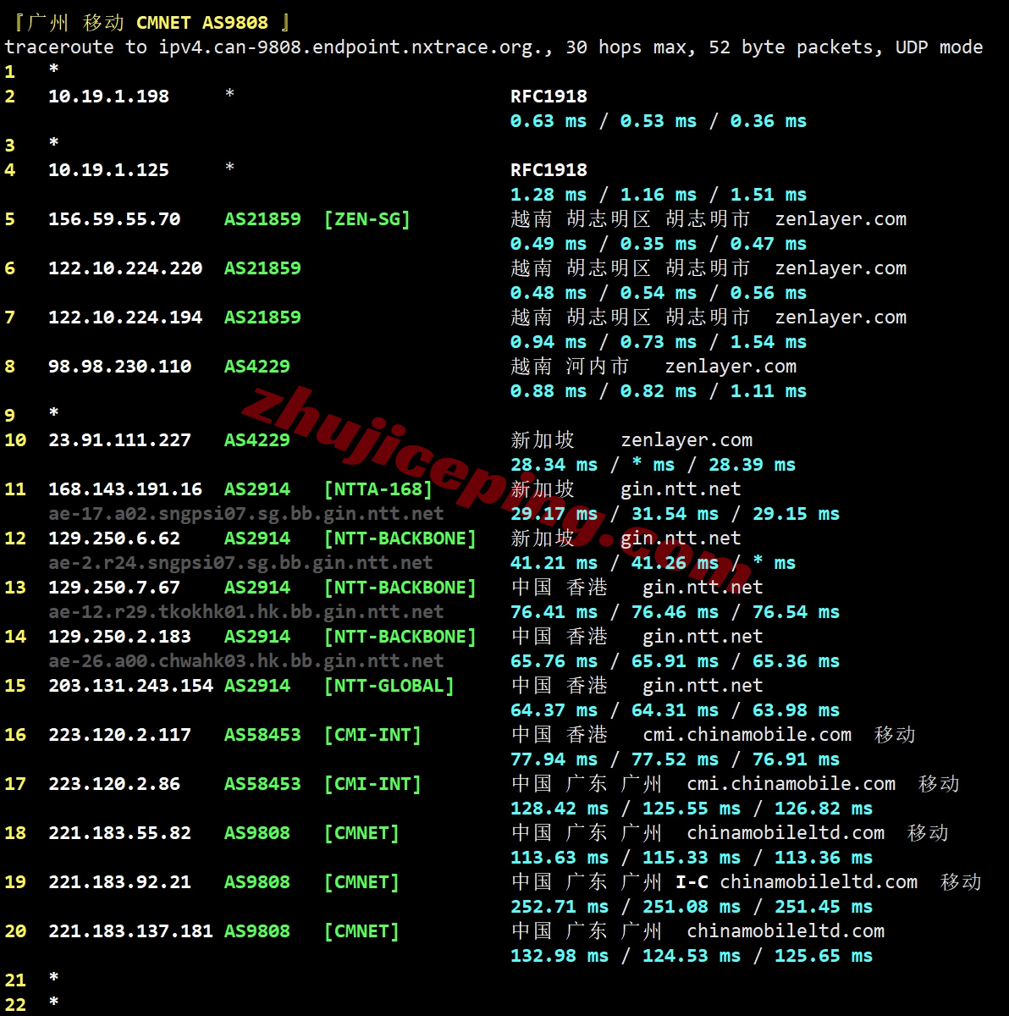The width and height of the screenshot is (1009, 1016).
Task: Click the [ZEN-SG] tag
Action: (x=367, y=219)
